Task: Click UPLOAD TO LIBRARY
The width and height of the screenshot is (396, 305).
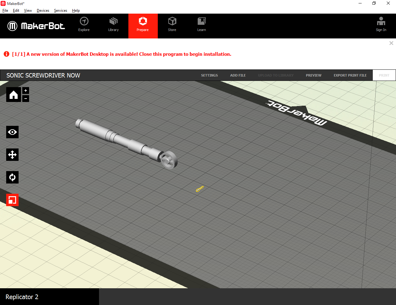Action: click(x=276, y=75)
